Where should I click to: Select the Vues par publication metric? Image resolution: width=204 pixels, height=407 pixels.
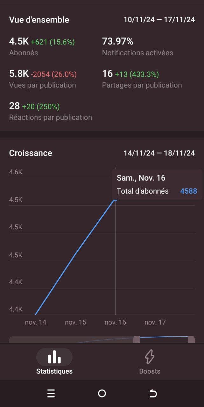coord(43,85)
